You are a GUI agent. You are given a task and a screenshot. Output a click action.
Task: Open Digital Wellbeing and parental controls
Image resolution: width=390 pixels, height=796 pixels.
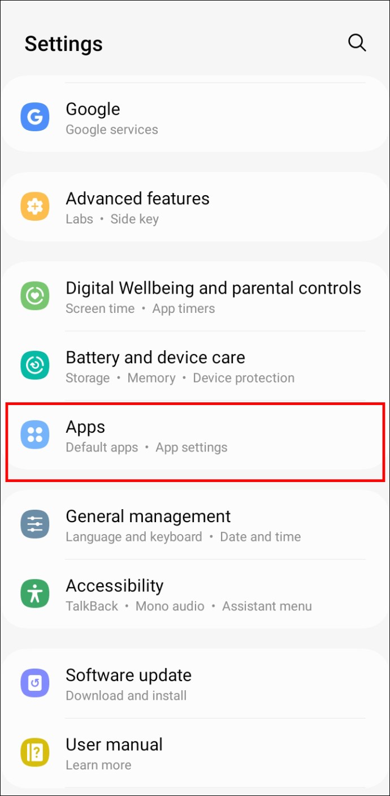pyautogui.click(x=195, y=296)
